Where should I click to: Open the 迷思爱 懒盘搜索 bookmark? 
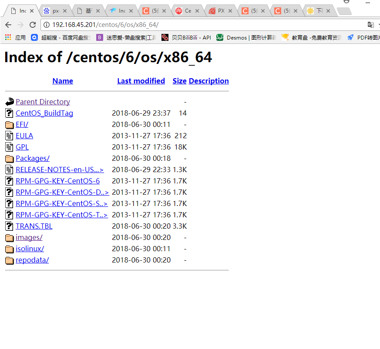click(126, 37)
